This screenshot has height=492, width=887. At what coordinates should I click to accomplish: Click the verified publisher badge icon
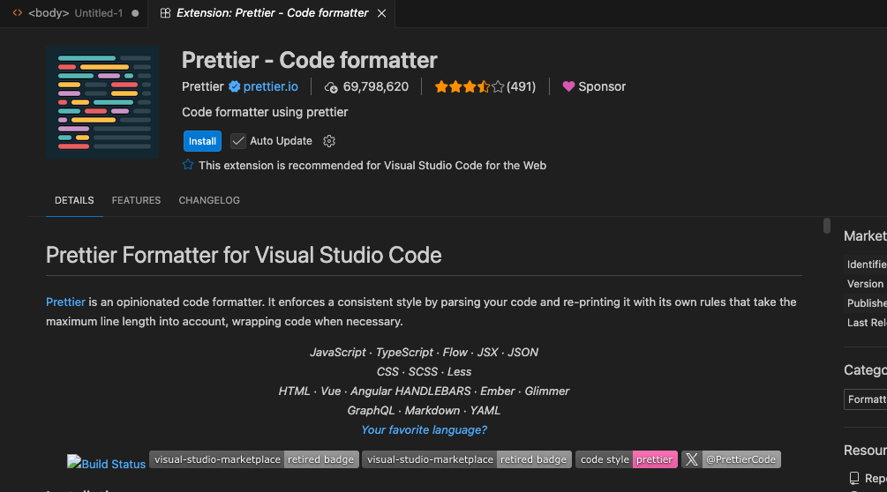coord(234,86)
